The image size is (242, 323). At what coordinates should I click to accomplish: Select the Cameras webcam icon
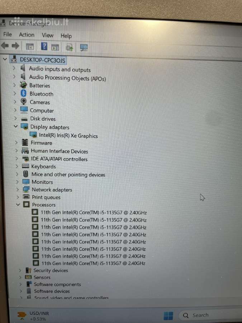point(24,101)
